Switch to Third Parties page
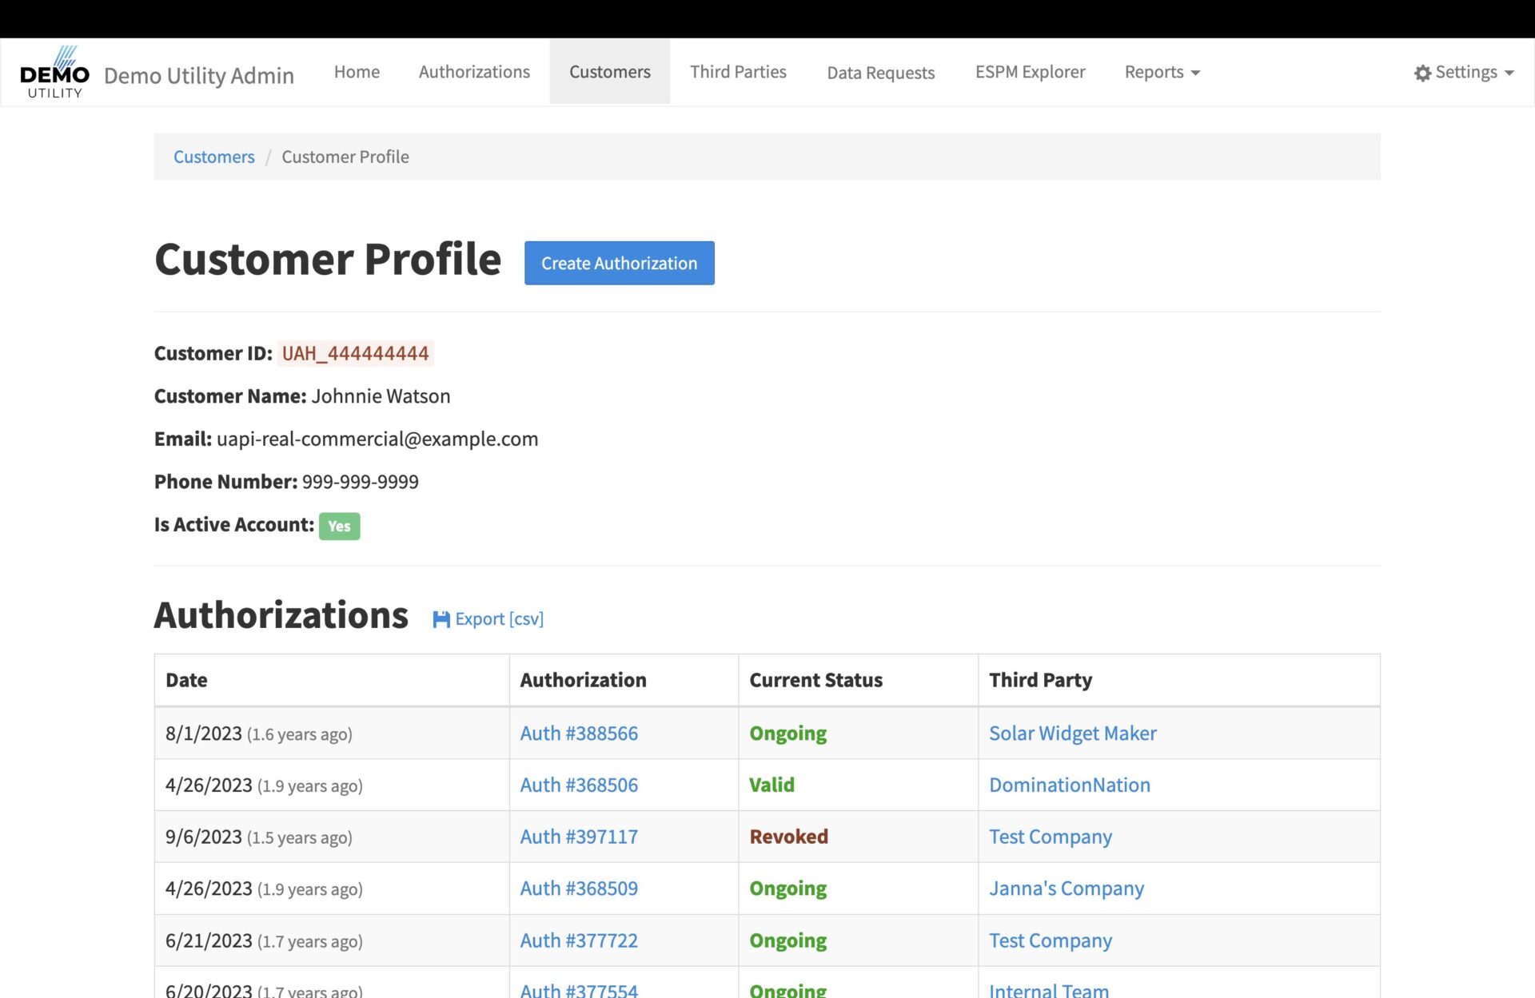 738,72
